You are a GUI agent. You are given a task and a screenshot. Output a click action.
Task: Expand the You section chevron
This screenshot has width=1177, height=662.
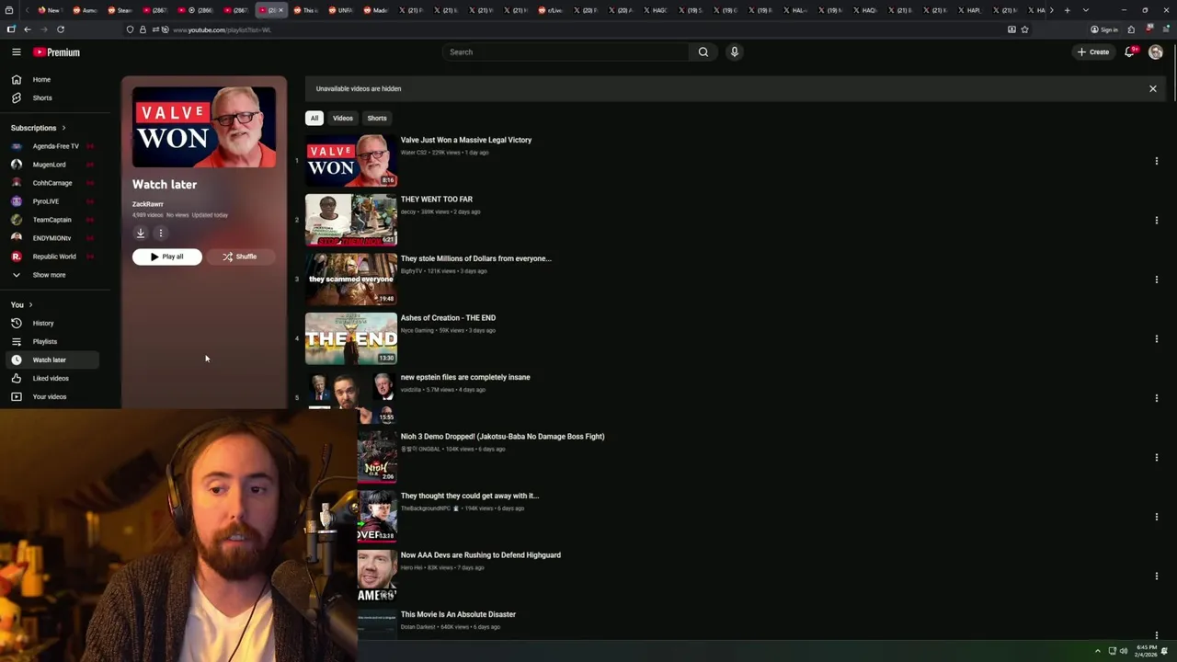[30, 305]
